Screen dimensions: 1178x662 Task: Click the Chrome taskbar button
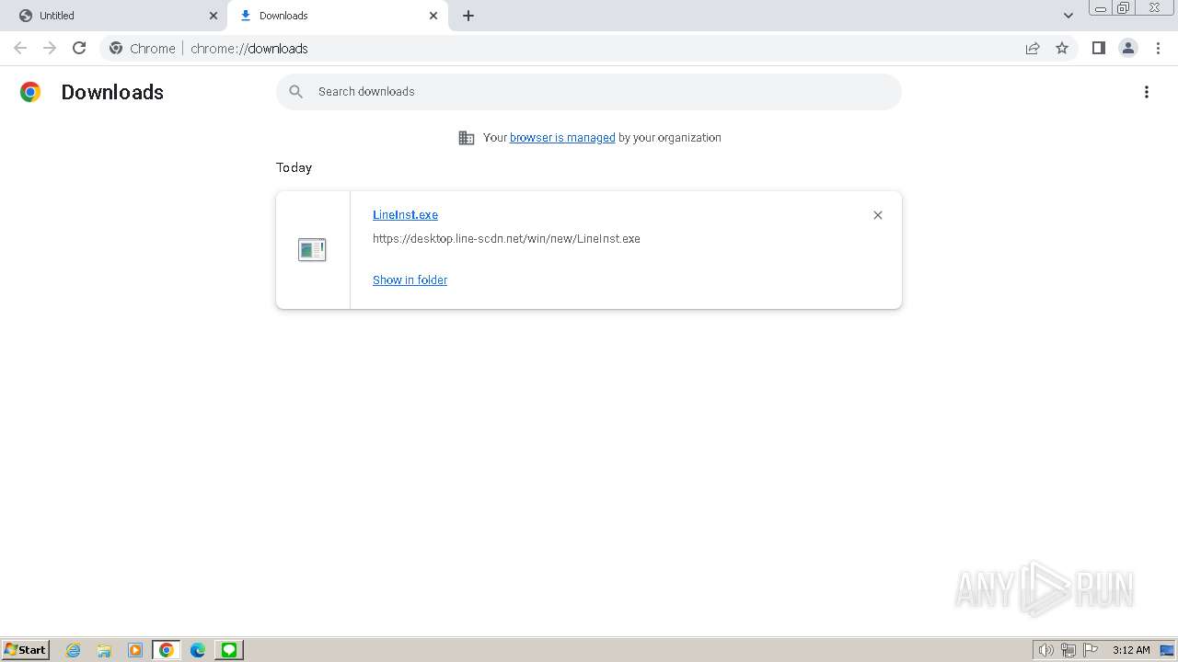point(167,650)
